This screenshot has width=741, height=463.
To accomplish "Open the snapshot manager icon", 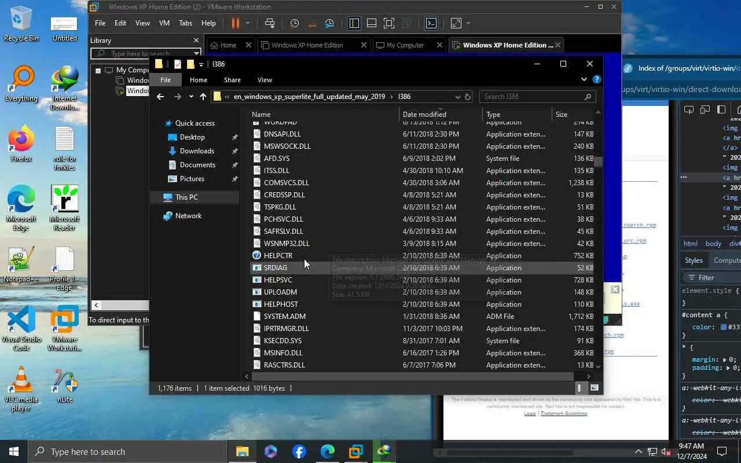I will pyautogui.click(x=329, y=23).
